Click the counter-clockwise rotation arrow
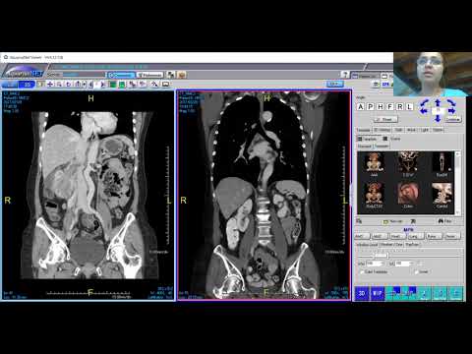472x354 pixels. pyautogui.click(x=425, y=103)
